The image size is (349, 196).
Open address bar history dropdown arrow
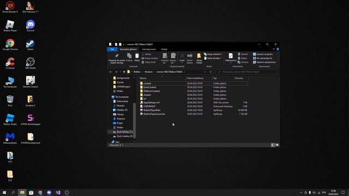pos(205,72)
